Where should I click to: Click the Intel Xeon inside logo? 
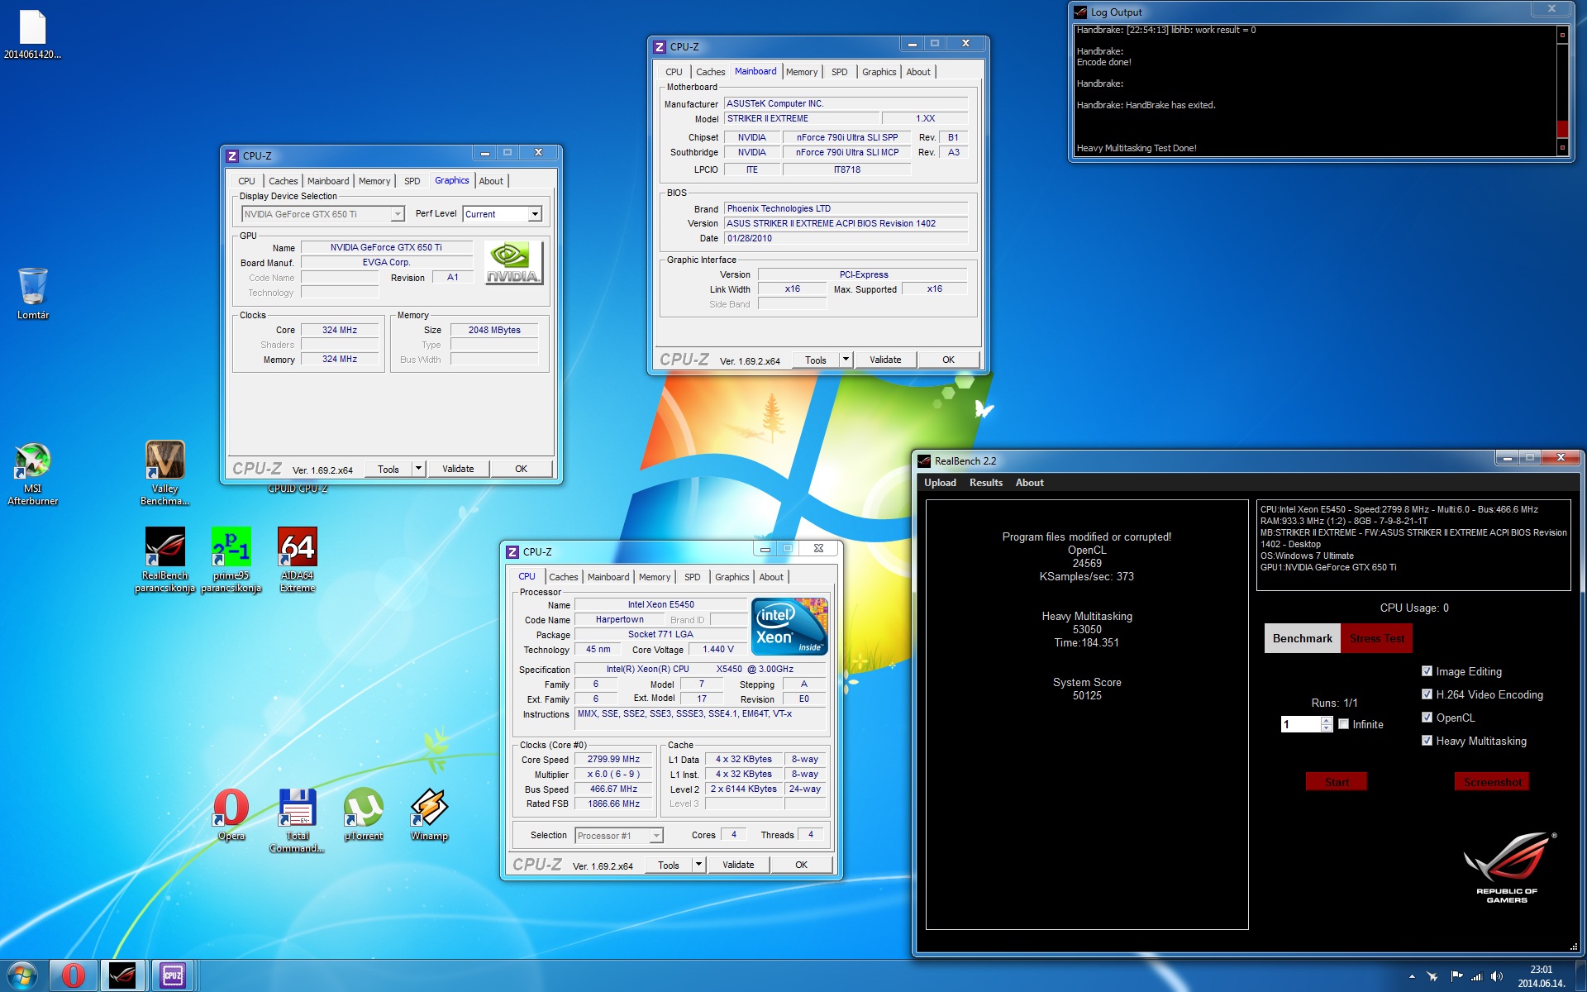pos(789,627)
